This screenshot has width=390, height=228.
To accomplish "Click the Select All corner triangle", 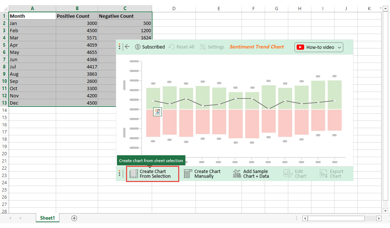I will point(5,9).
